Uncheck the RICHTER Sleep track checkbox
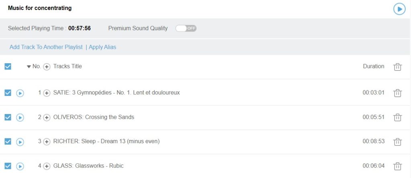Viewport: 411px width, 178px height. coord(8,141)
